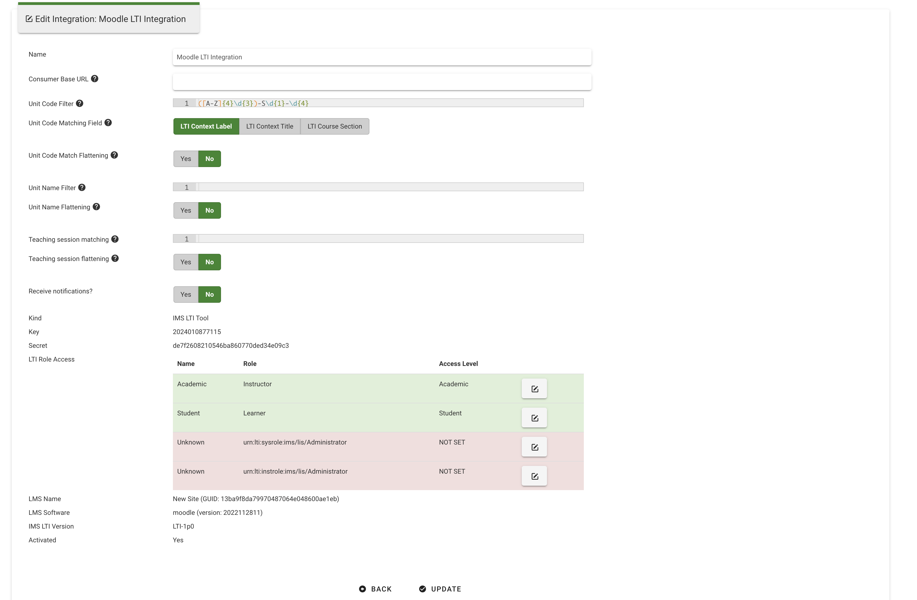This screenshot has width=917, height=600.
Task: Edit the Student Learner role row
Action: [534, 418]
